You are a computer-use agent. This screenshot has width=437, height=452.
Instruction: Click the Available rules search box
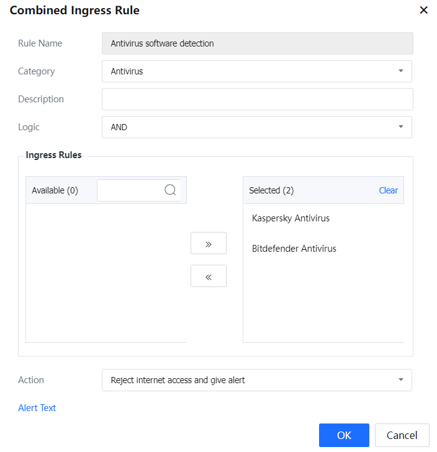coord(130,190)
